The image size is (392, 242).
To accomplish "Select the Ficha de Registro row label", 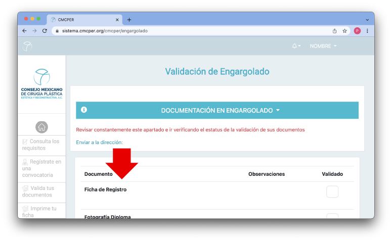I will 105,189.
